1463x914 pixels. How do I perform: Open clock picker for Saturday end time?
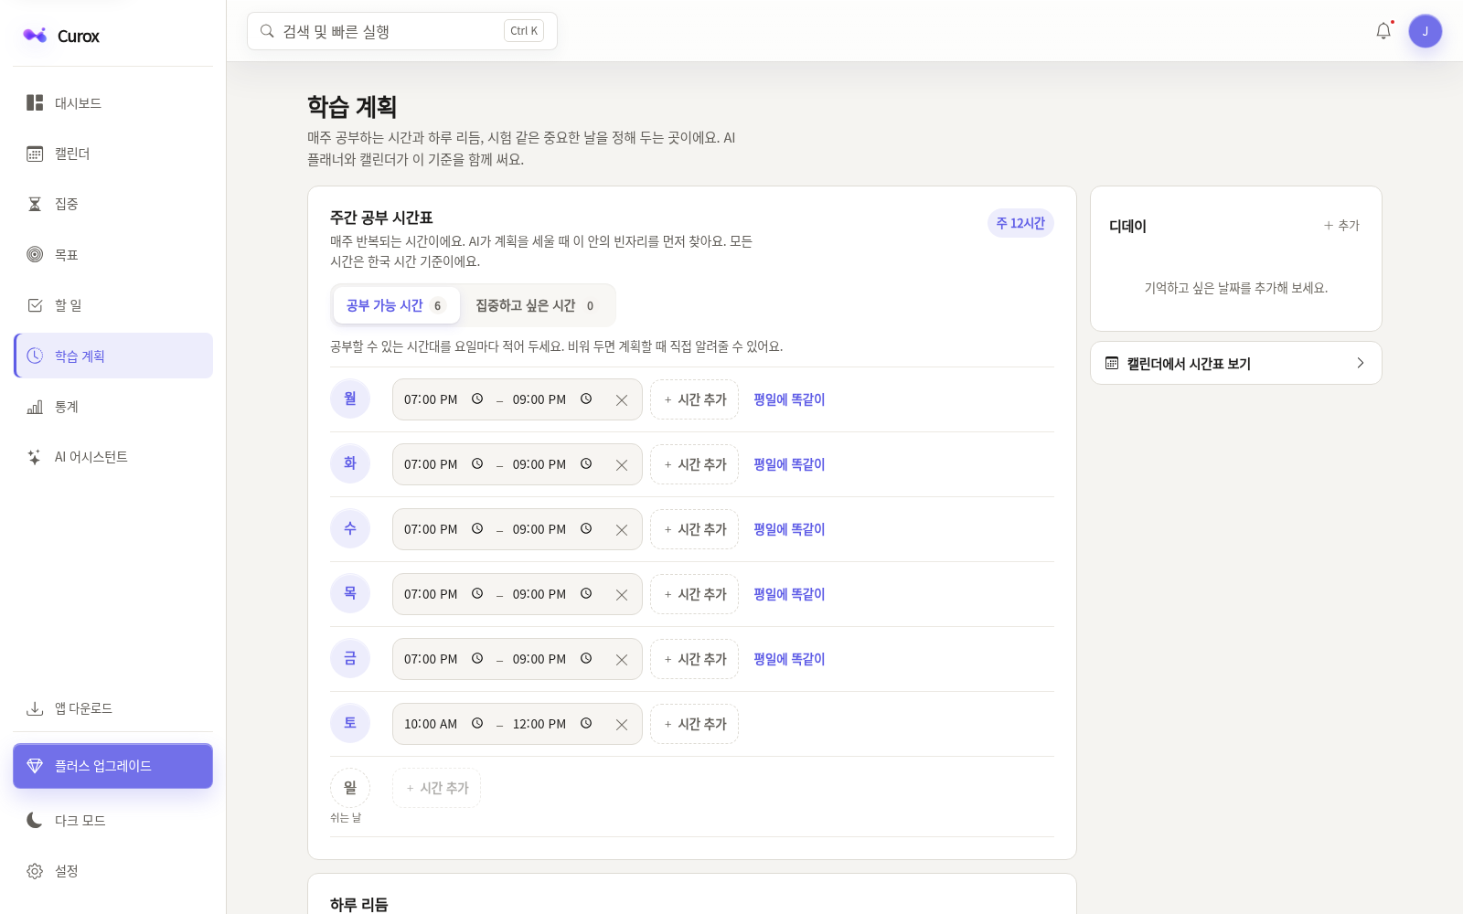pos(586,724)
